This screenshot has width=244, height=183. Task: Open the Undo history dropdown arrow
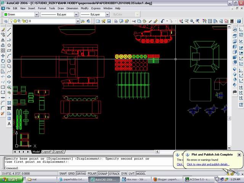[167, 21]
